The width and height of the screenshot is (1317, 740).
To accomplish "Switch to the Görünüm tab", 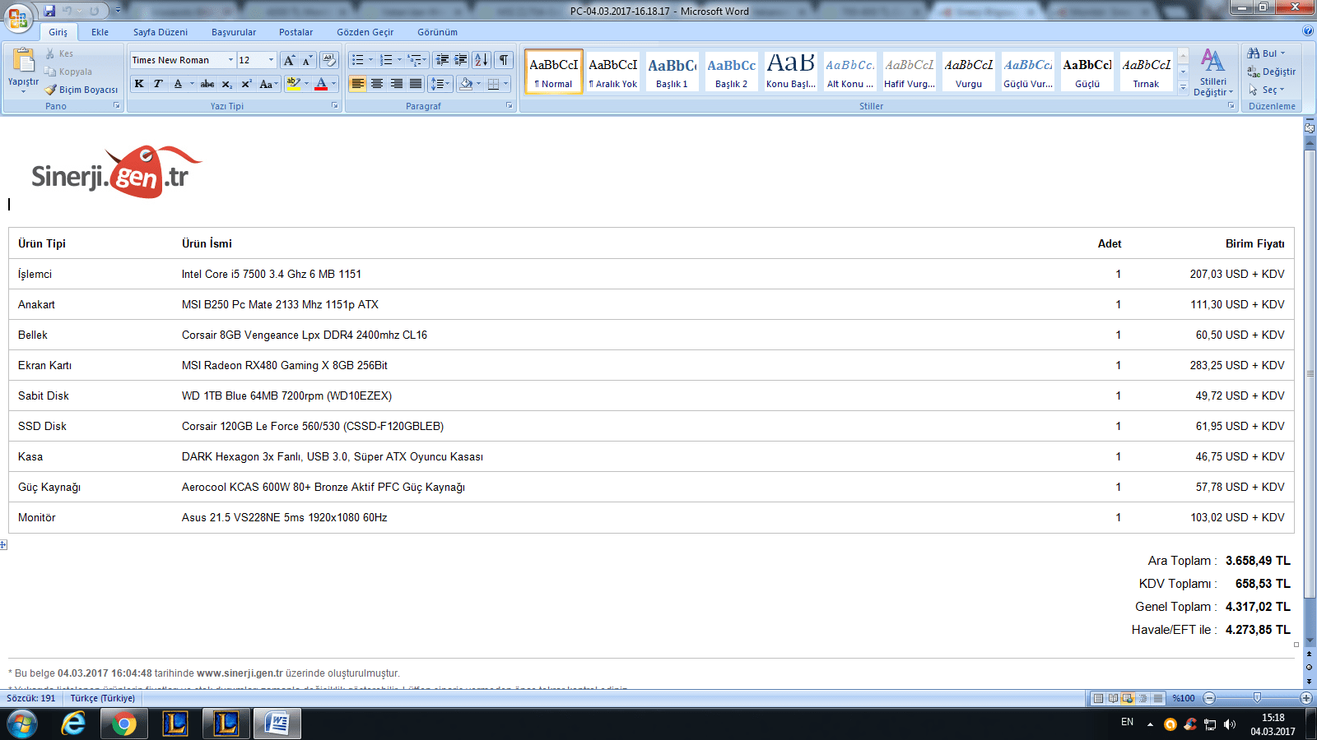I will (437, 32).
